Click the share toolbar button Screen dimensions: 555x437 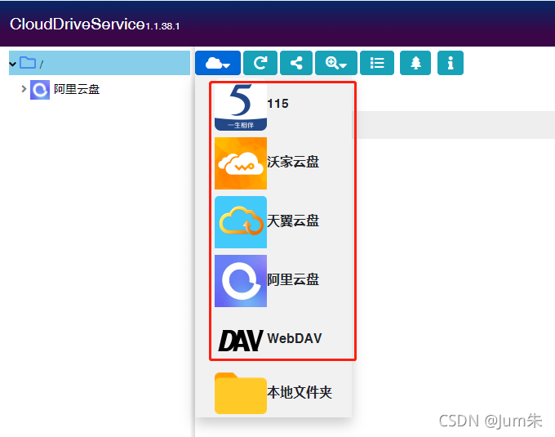[296, 63]
